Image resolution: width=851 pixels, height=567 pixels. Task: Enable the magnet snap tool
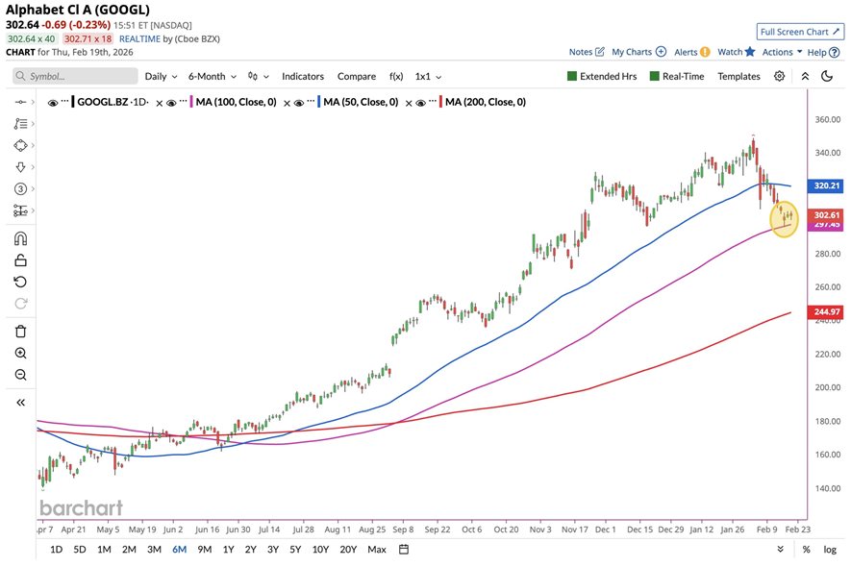(20, 238)
